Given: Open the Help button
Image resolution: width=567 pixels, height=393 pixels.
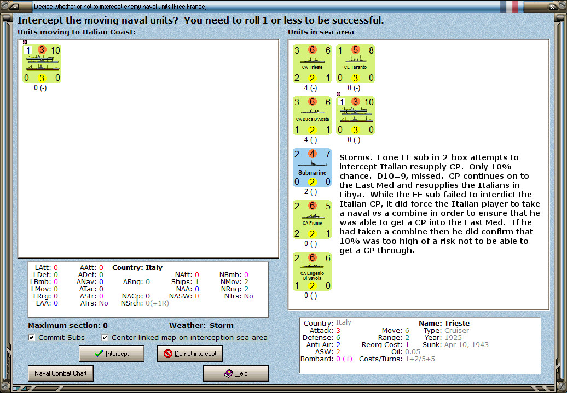Looking at the screenshot, I should click(236, 373).
